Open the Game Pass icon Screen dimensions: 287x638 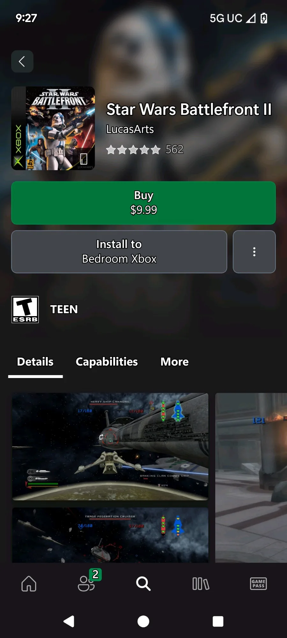click(x=258, y=584)
